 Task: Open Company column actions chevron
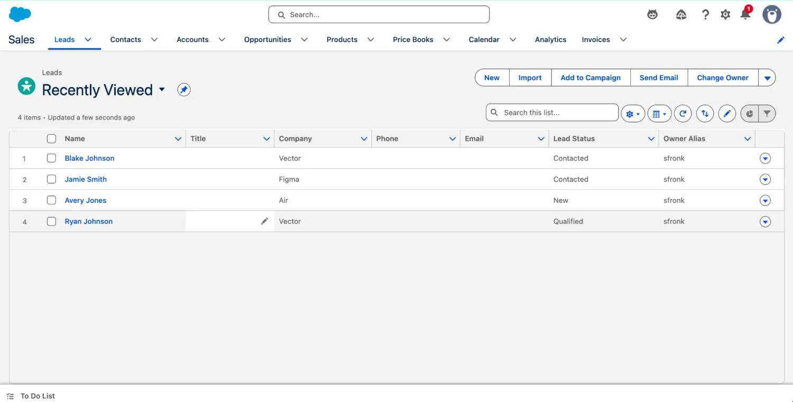pyautogui.click(x=364, y=139)
